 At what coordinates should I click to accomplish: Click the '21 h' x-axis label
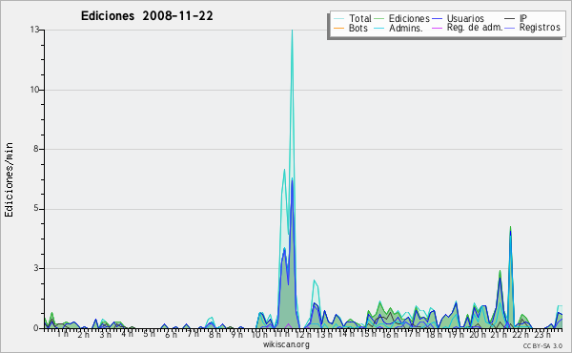(499, 334)
